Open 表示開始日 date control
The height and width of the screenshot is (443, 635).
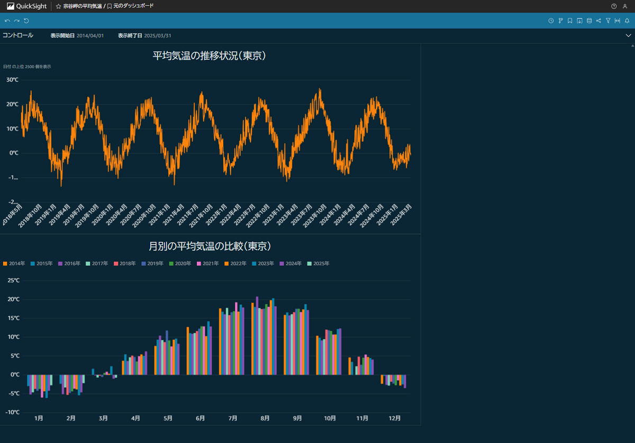(77, 35)
